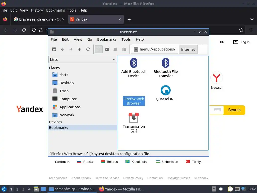Open clipboard manager tray icon
The image size is (257, 193).
(x=230, y=189)
